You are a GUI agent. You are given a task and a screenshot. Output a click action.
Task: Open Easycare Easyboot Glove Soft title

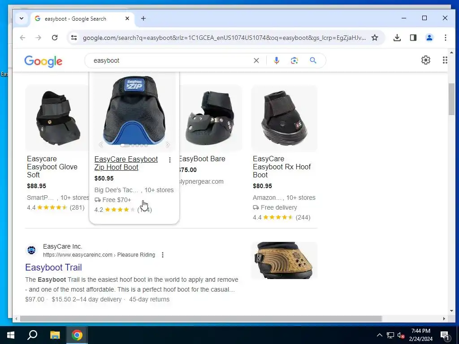click(52, 167)
